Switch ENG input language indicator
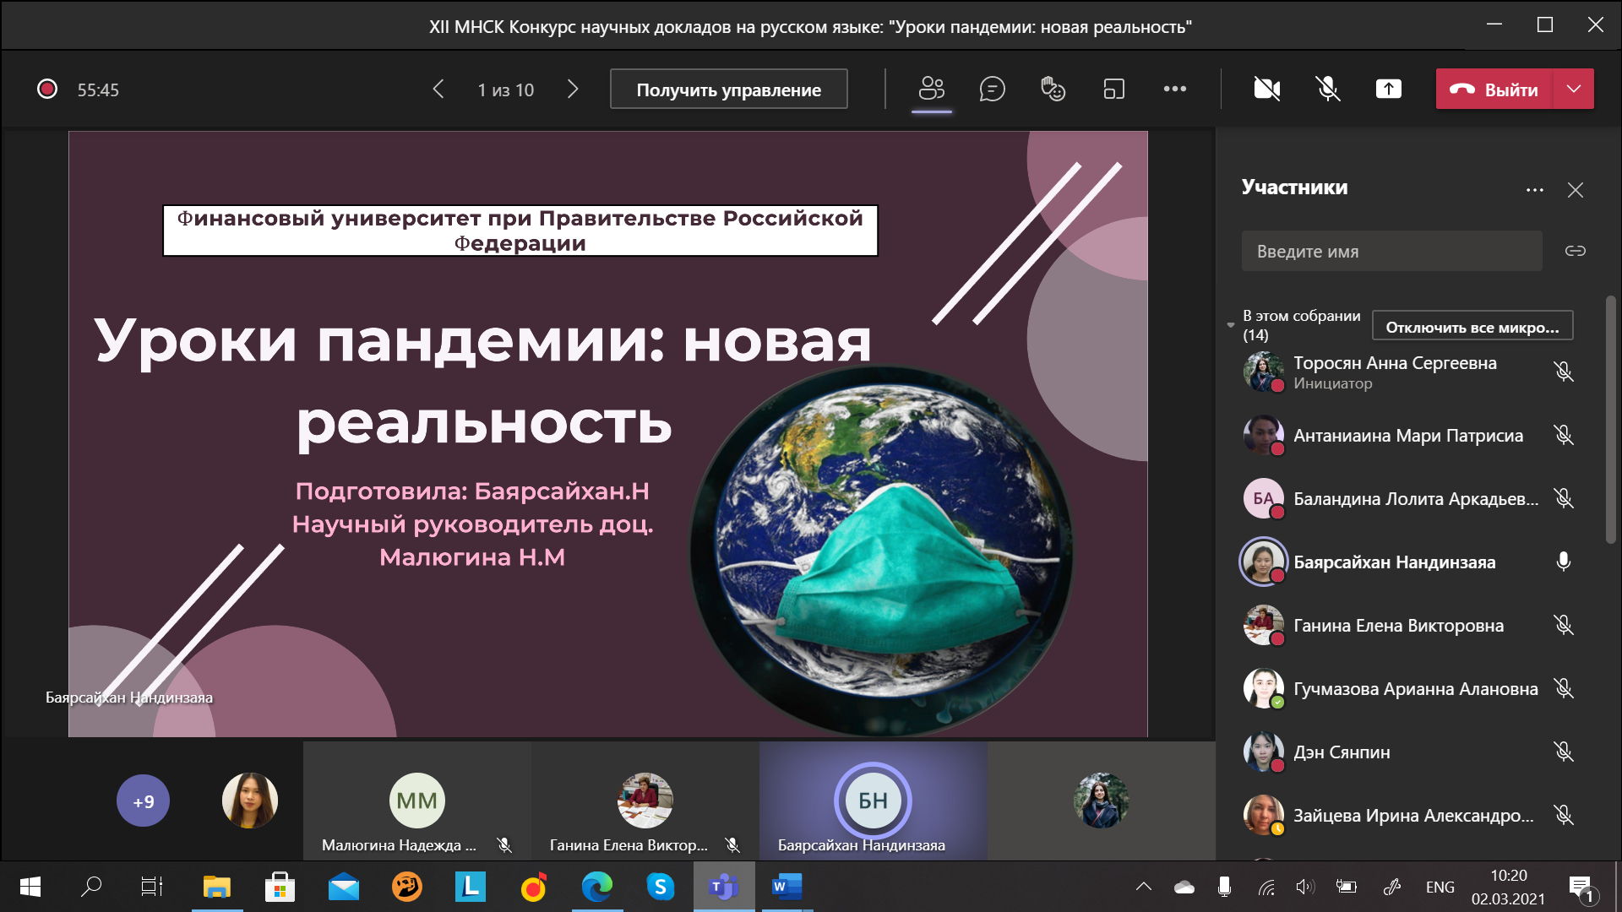This screenshot has width=1622, height=912. 1440,887
